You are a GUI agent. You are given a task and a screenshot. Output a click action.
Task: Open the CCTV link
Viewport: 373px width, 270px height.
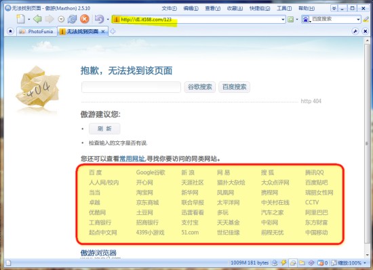pyautogui.click(x=312, y=202)
